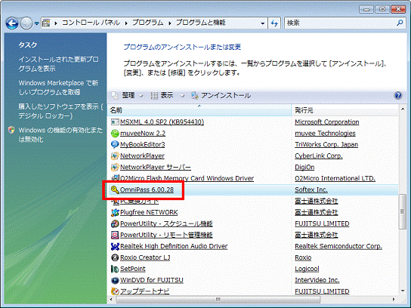Click the muveeNow green icon
This screenshot has height=308, width=411.
115,134
